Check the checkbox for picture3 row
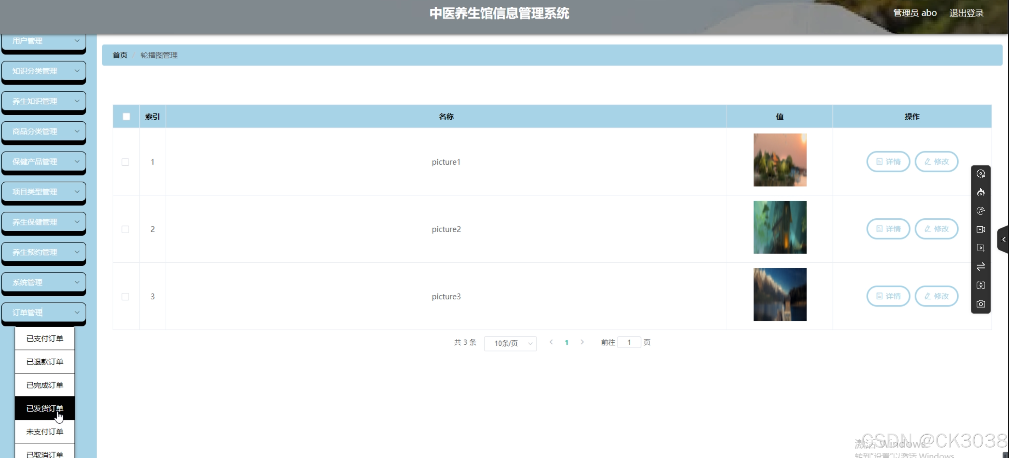The image size is (1009, 458). tap(125, 297)
